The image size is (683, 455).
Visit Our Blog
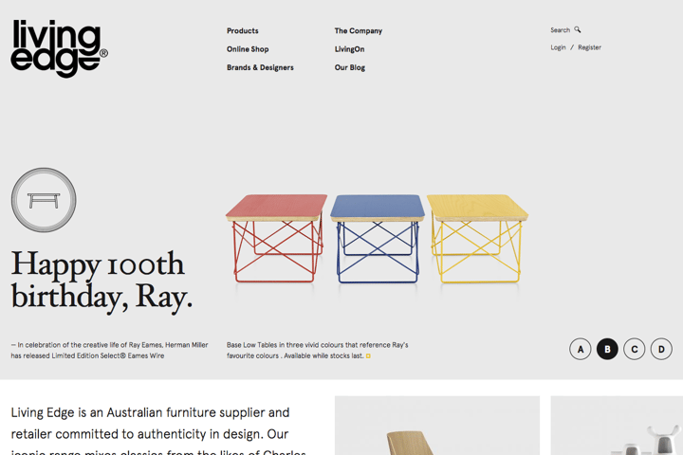coord(350,67)
